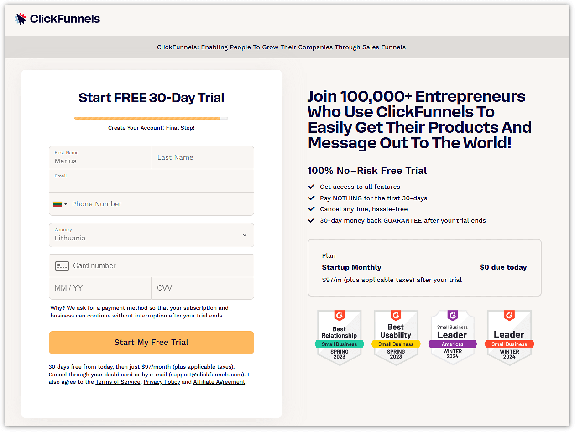This screenshot has height=432, width=575.
Task: Open the phone country code selector
Action: (x=60, y=204)
